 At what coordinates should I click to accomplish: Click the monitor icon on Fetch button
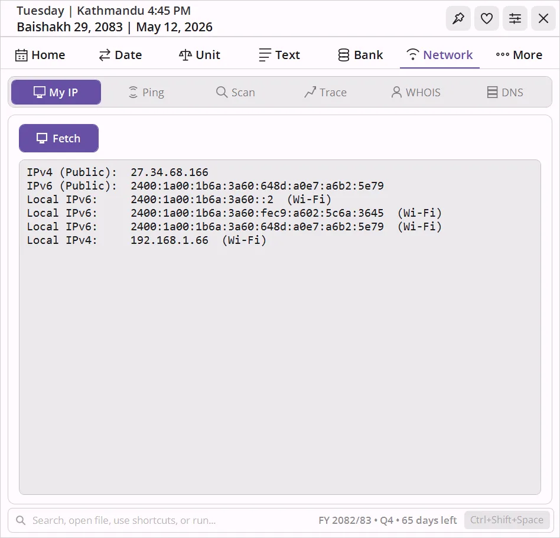click(42, 138)
